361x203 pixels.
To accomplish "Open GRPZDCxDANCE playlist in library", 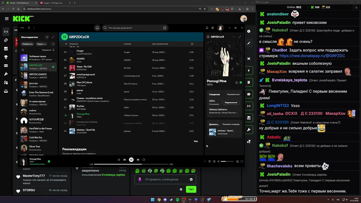I will [x=38, y=76].
